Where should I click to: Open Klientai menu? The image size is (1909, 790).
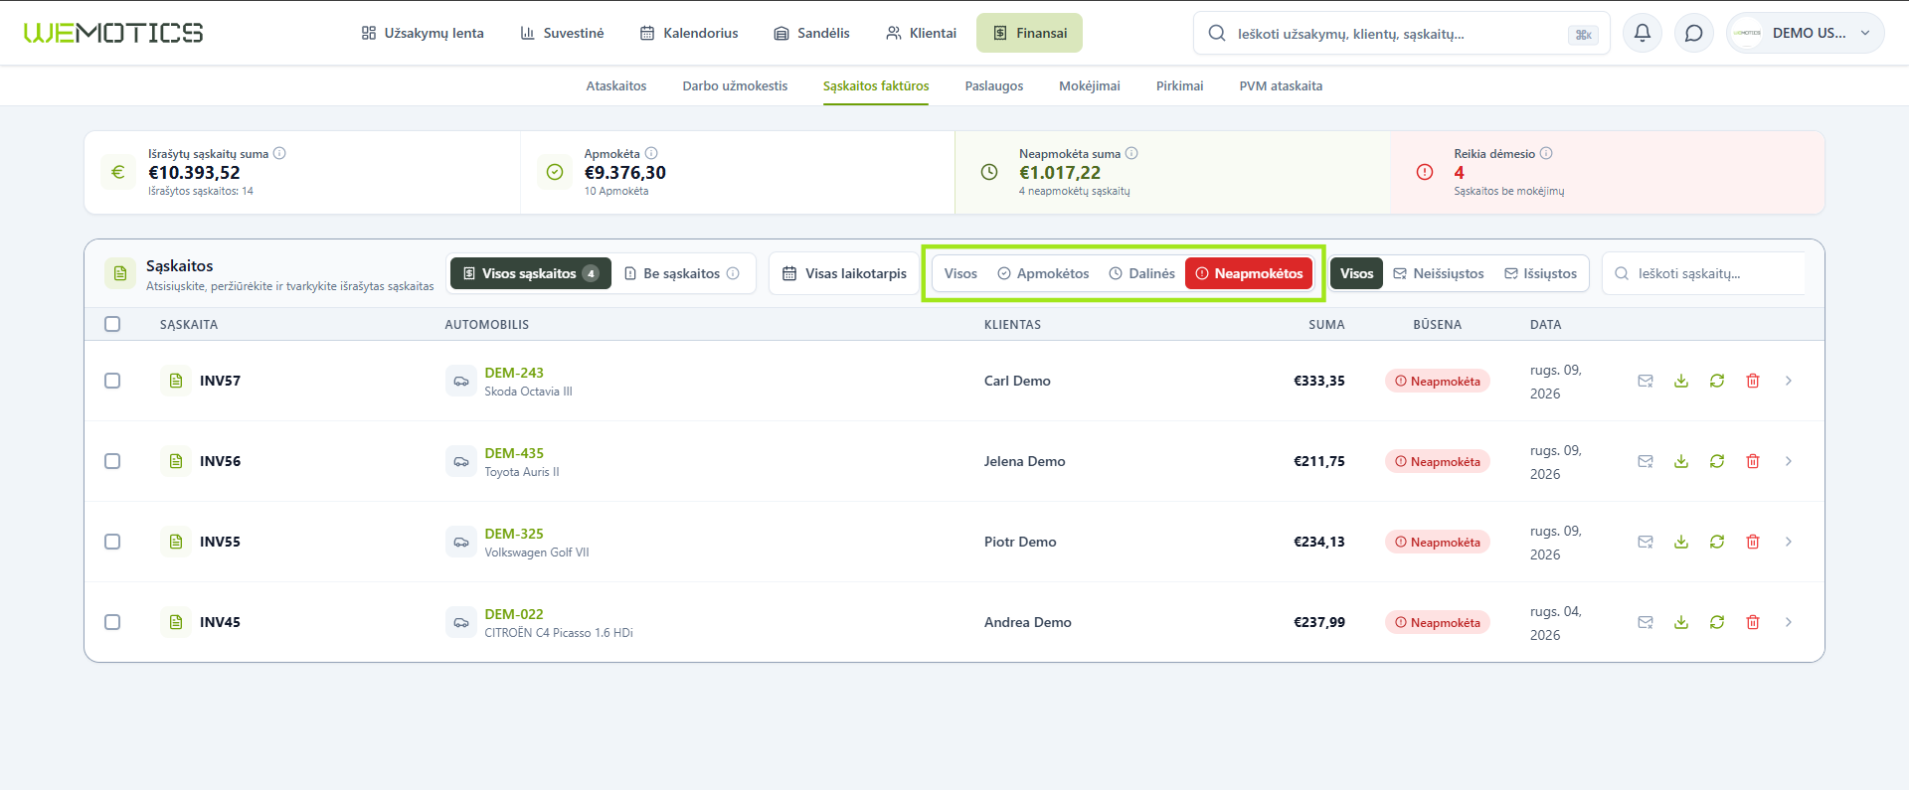(921, 33)
